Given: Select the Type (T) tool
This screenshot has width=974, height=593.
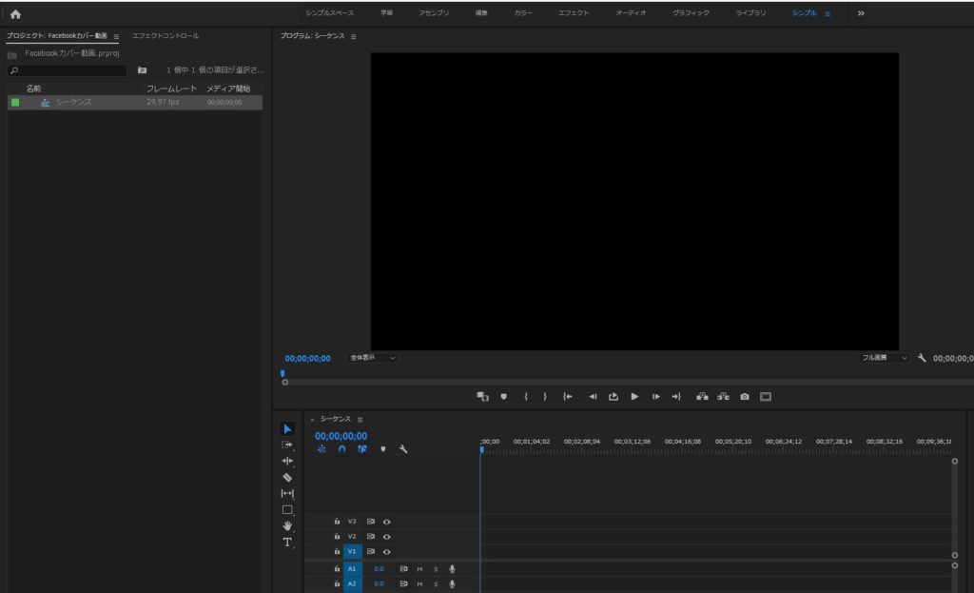Looking at the screenshot, I should pos(287,542).
